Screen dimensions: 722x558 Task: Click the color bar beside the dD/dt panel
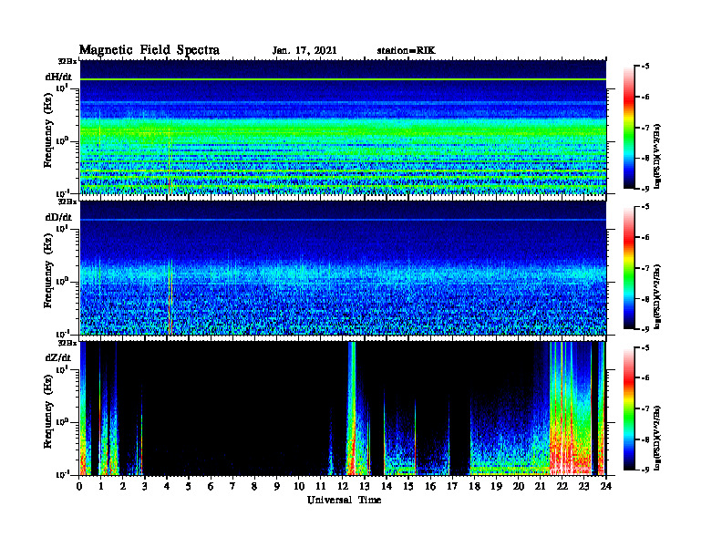pyautogui.click(x=628, y=268)
